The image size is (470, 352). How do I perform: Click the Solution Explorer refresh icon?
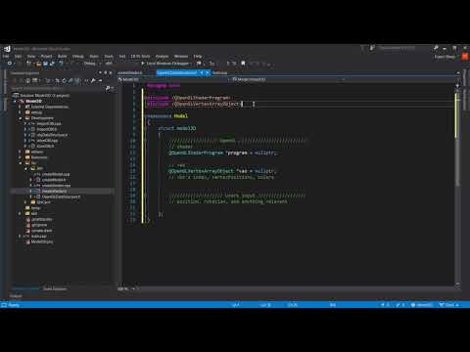64,80
